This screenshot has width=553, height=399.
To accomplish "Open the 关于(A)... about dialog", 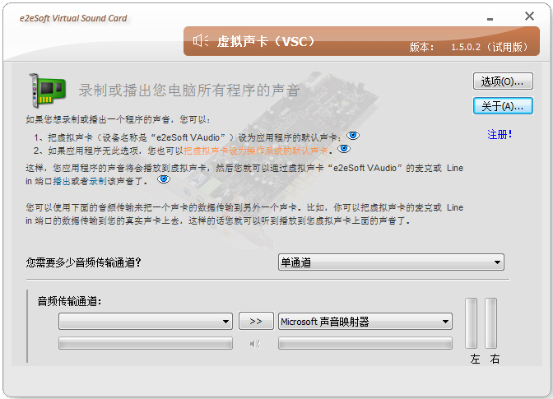I will 503,106.
